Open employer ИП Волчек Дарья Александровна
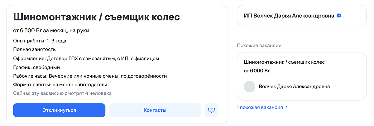The width and height of the screenshot is (374, 126). tap(289, 16)
